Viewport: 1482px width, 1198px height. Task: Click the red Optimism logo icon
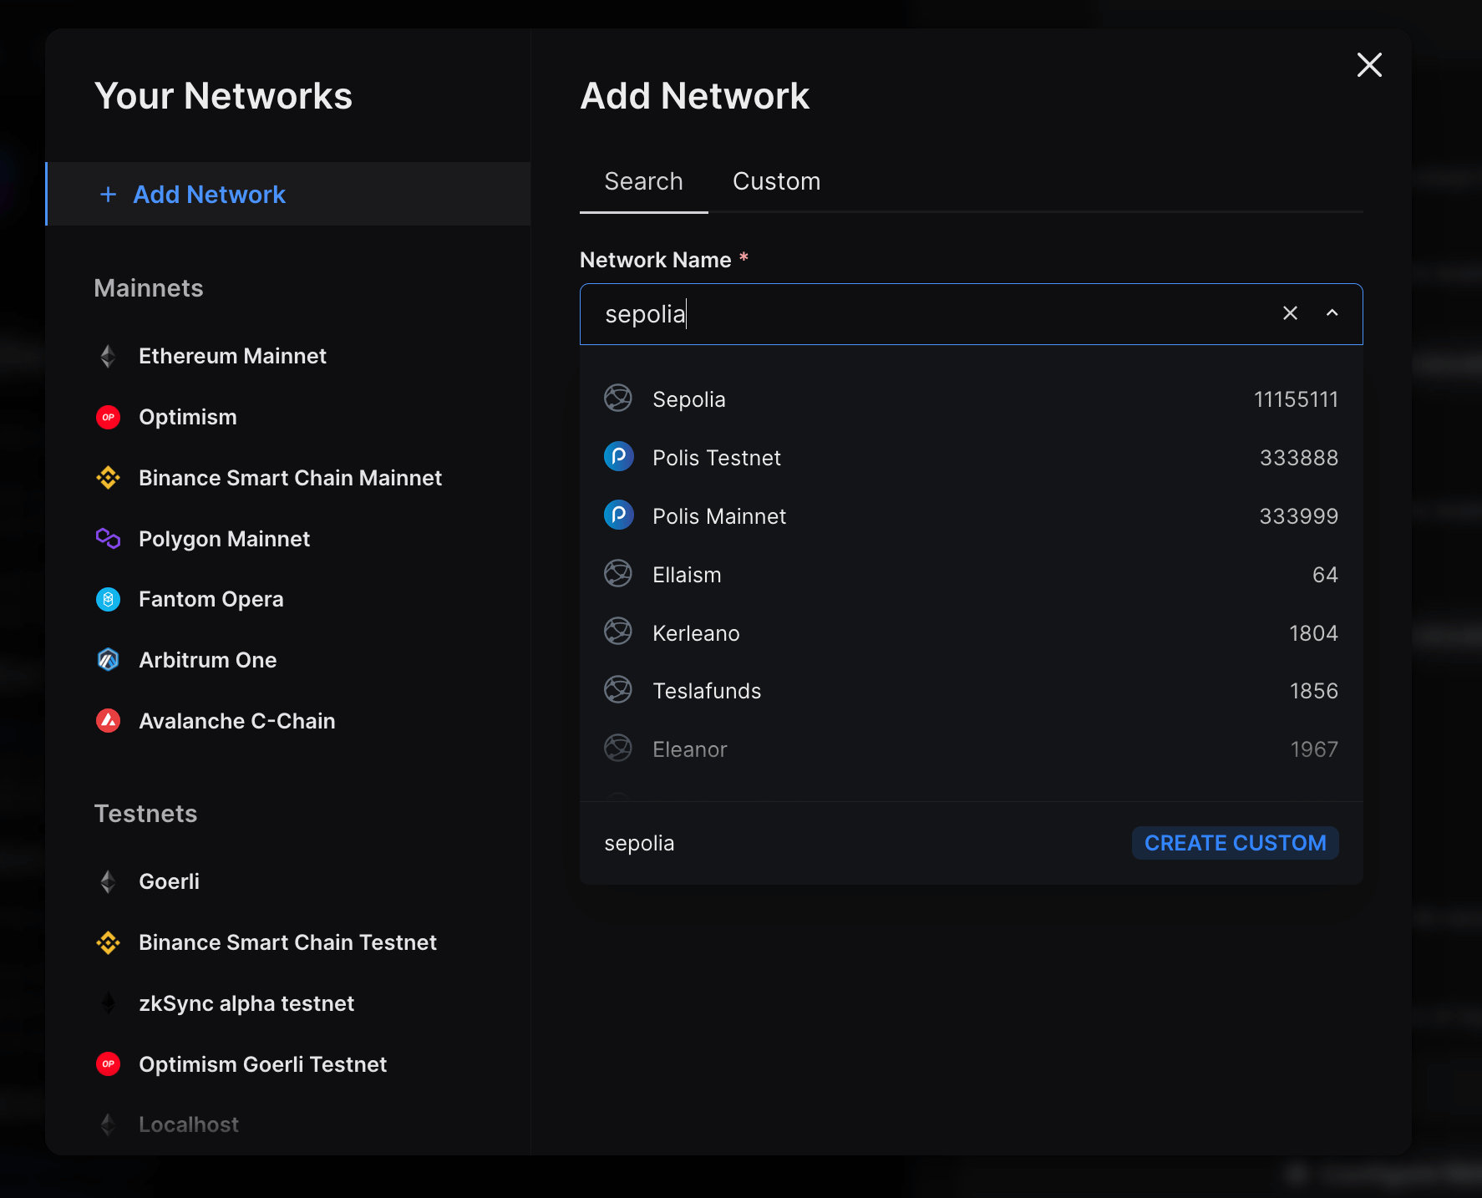coord(108,418)
